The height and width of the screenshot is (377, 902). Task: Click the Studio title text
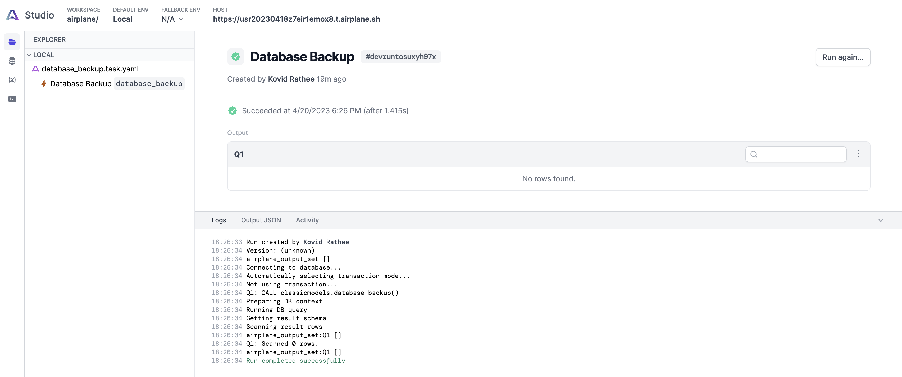(39, 15)
